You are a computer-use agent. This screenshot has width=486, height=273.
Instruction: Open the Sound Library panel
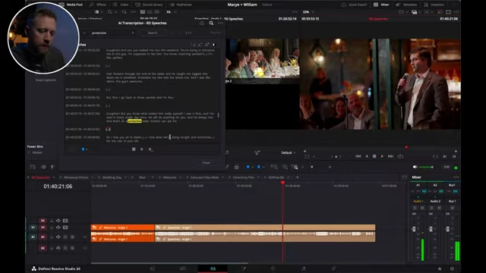pos(149,5)
